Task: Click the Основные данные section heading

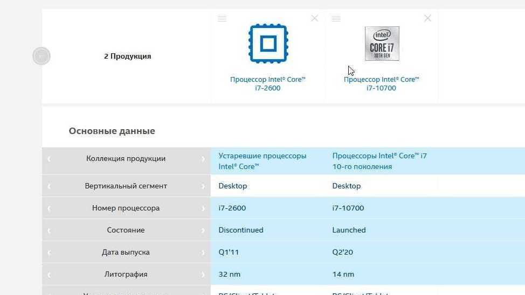Action: (112, 131)
